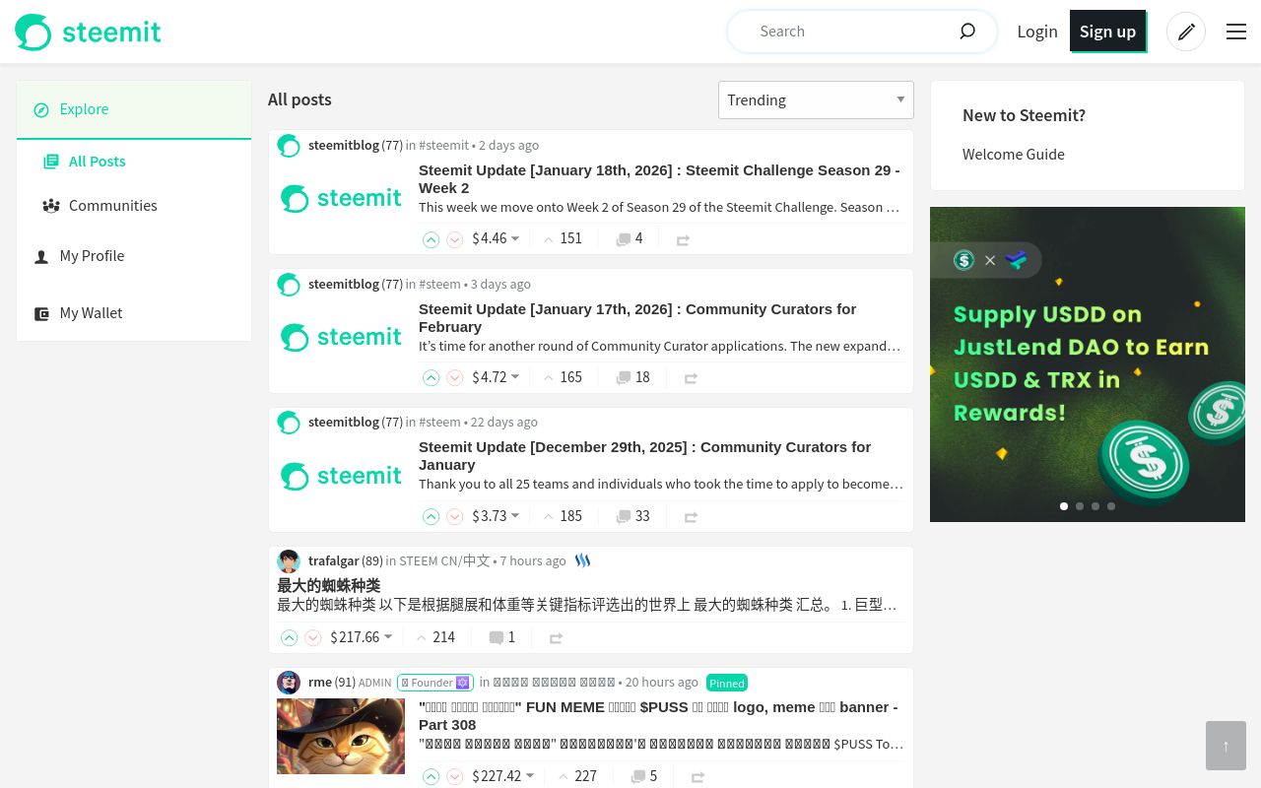Expand payout details for $217.66
This screenshot has height=788, width=1261.
362,638
